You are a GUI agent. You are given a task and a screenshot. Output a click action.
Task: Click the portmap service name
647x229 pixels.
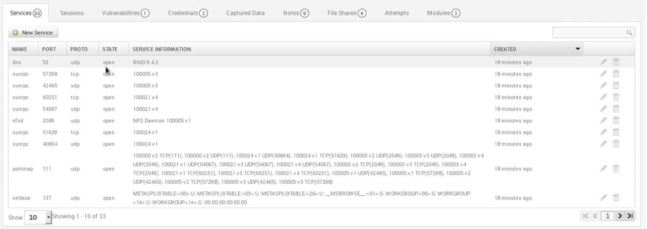(23, 169)
